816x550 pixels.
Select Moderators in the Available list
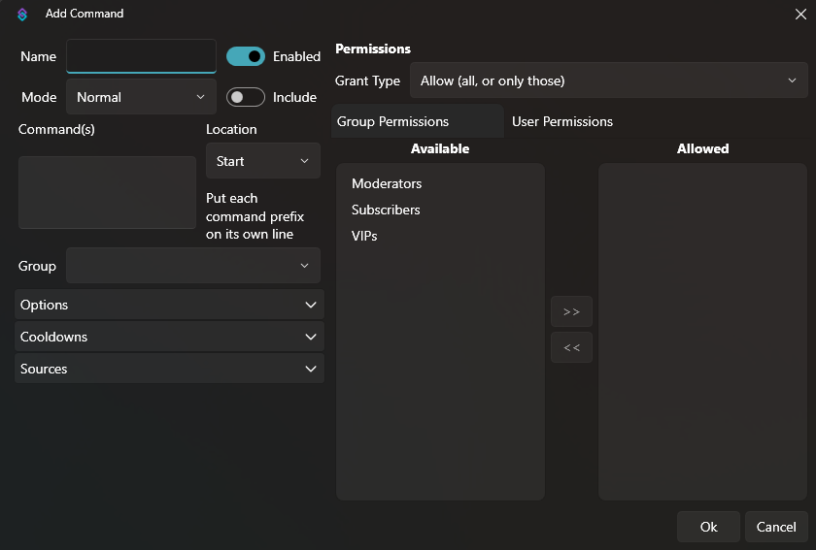[387, 183]
